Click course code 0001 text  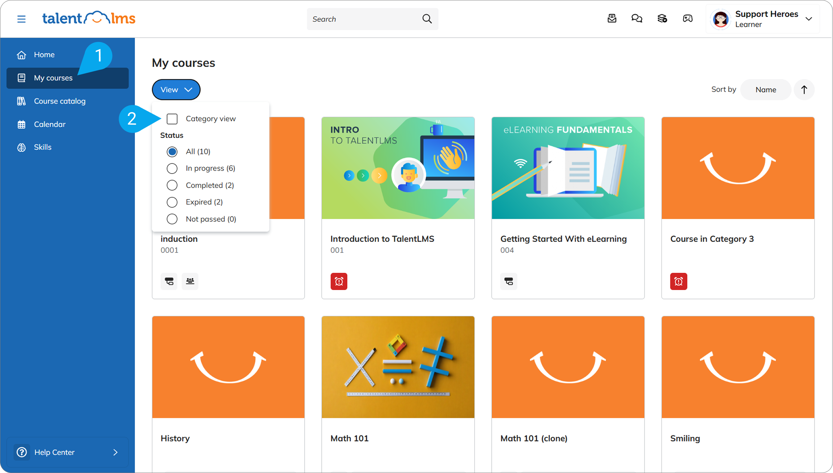(x=169, y=250)
